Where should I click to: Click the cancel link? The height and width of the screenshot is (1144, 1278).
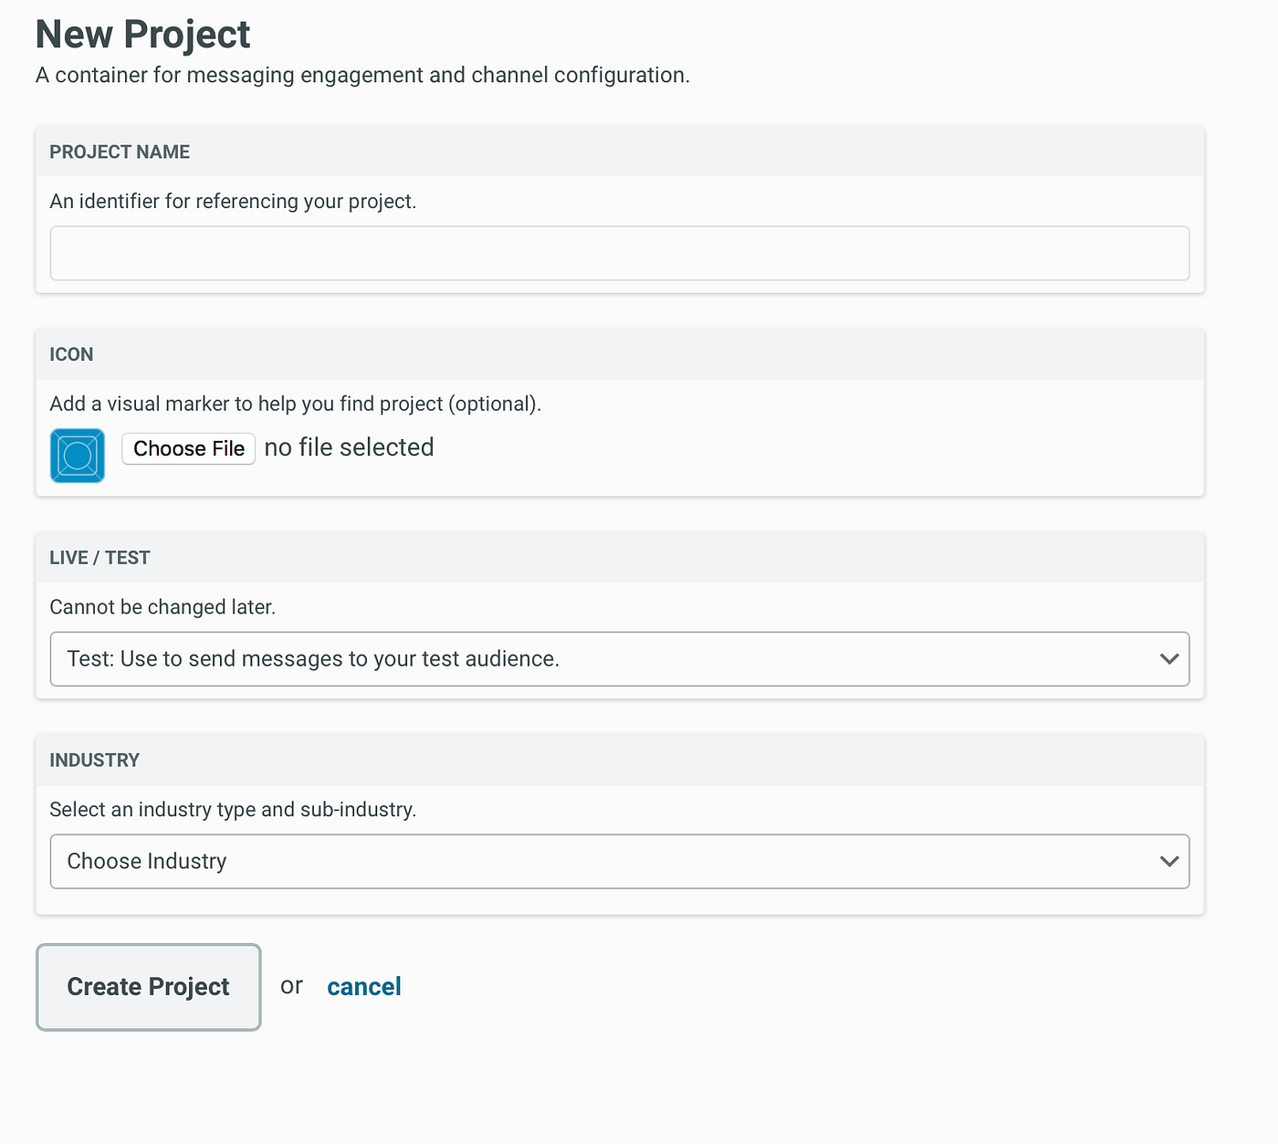[364, 987]
